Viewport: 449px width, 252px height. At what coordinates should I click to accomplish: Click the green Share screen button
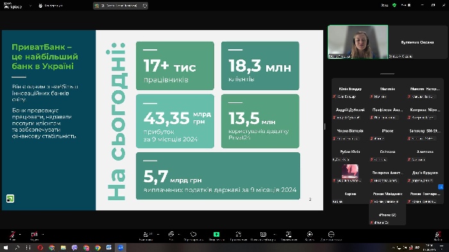(217, 235)
